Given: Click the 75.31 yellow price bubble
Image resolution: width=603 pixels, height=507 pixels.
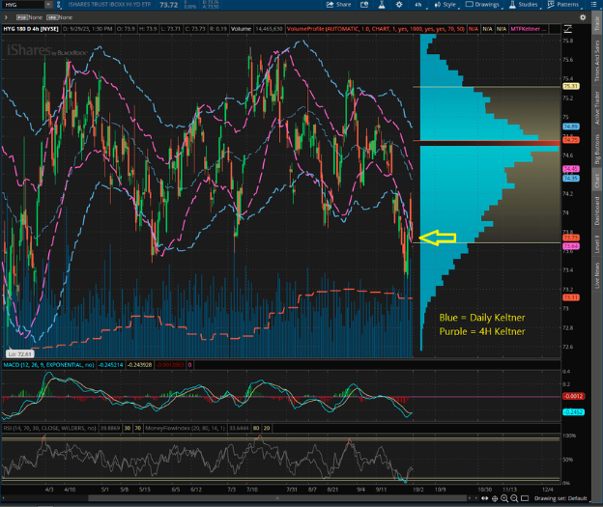Looking at the screenshot, I should 571,86.
